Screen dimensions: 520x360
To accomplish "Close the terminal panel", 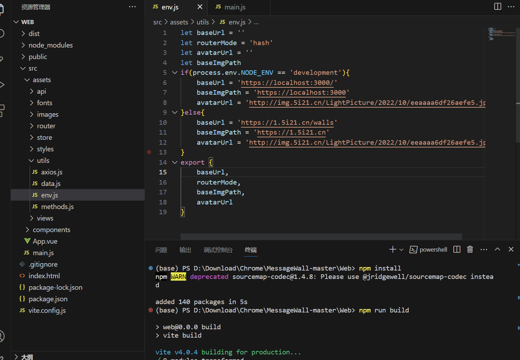I will 511,249.
